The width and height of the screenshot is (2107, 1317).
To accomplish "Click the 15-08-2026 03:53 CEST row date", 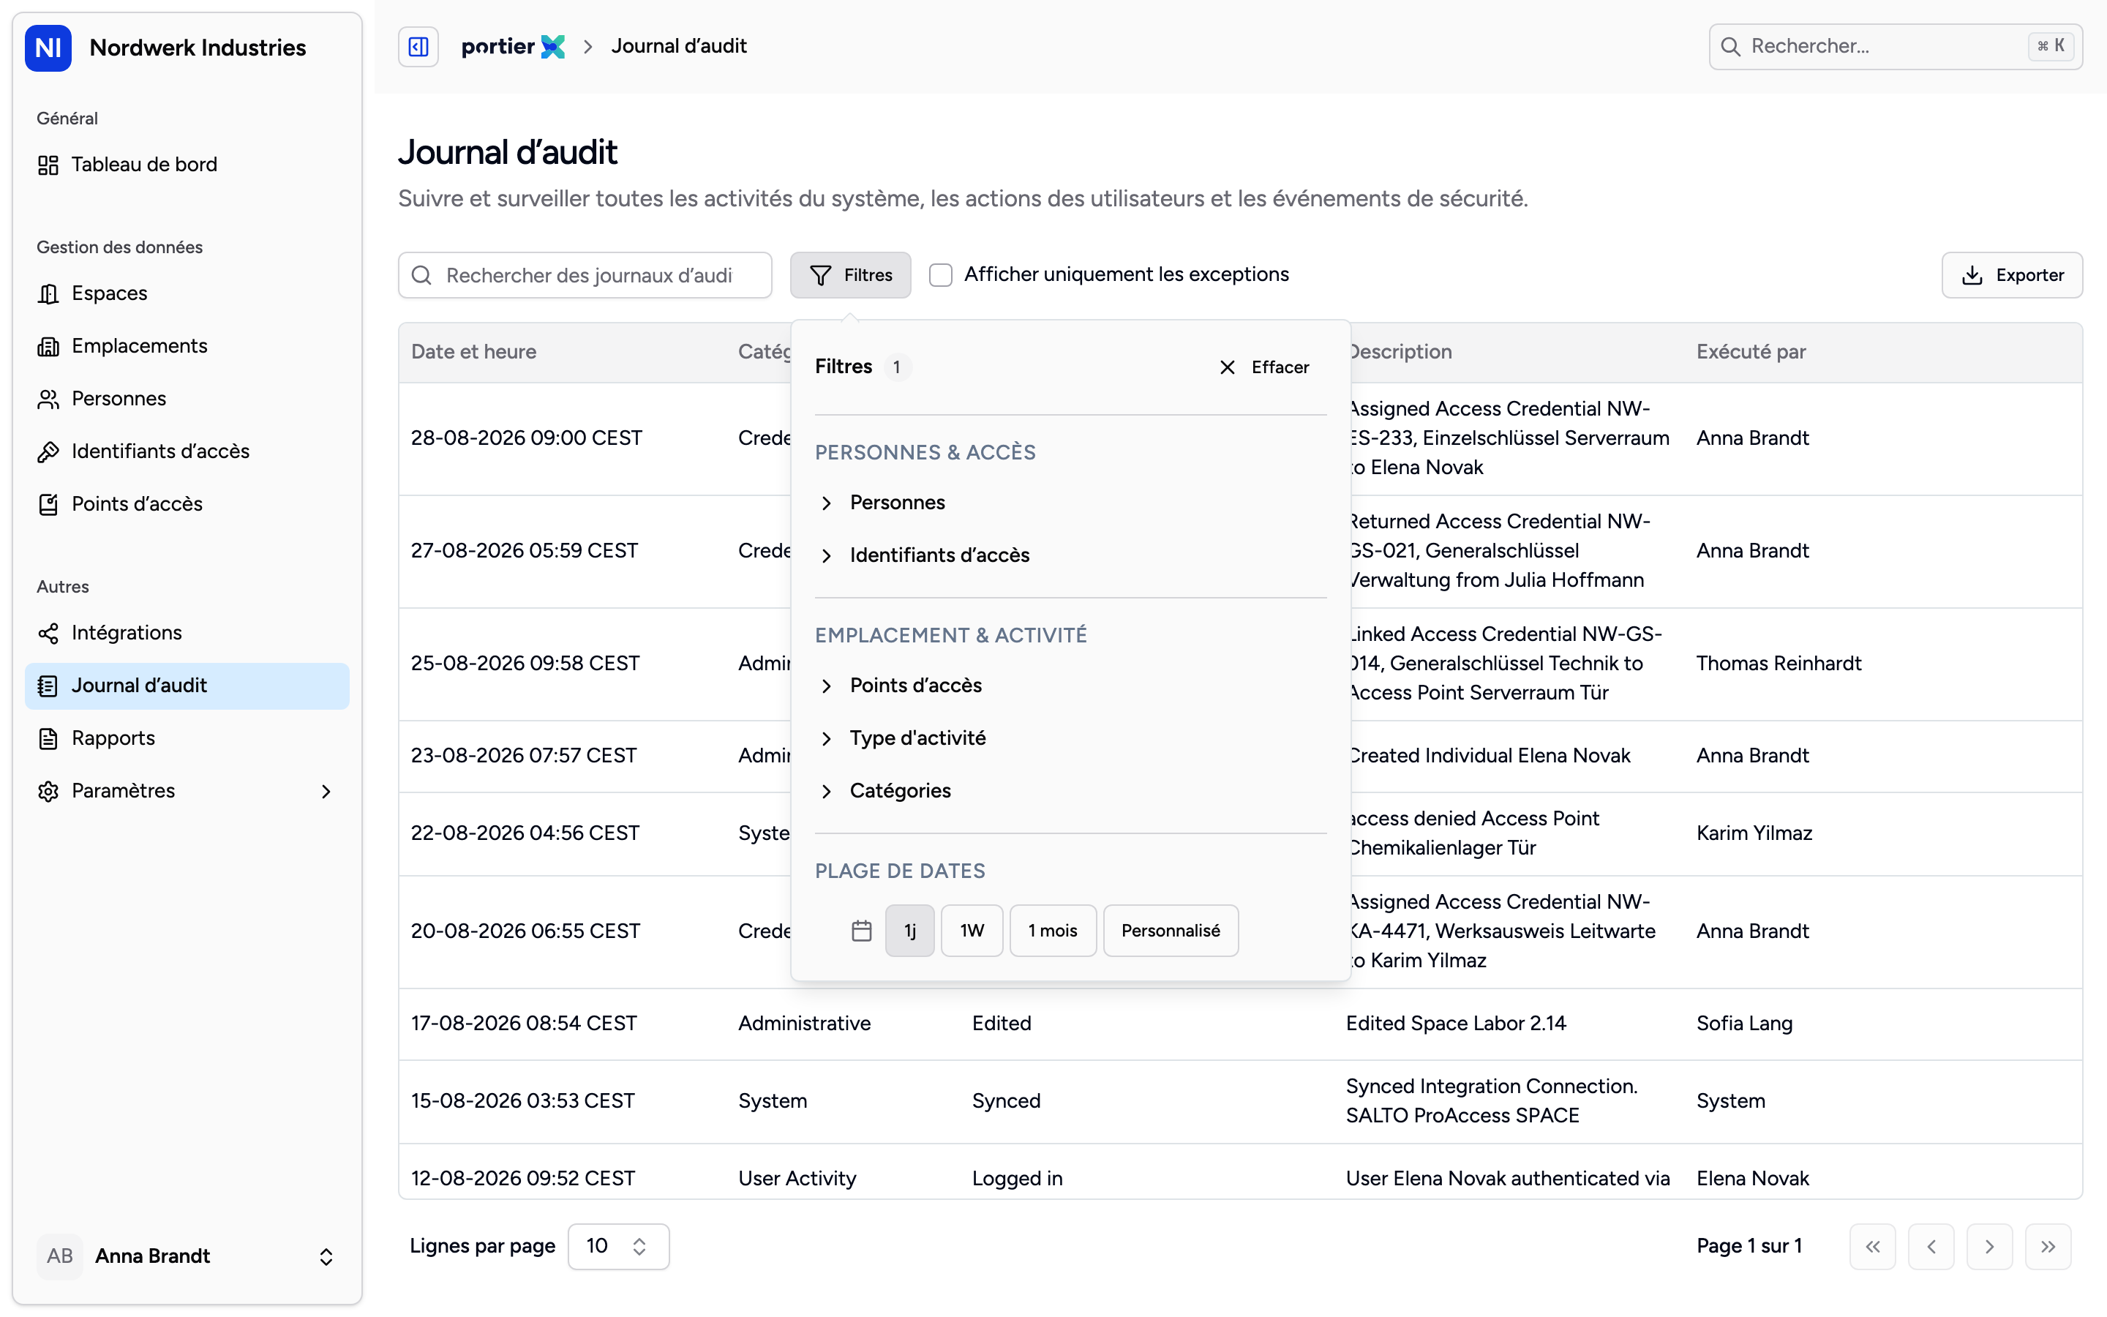I will tap(523, 1101).
